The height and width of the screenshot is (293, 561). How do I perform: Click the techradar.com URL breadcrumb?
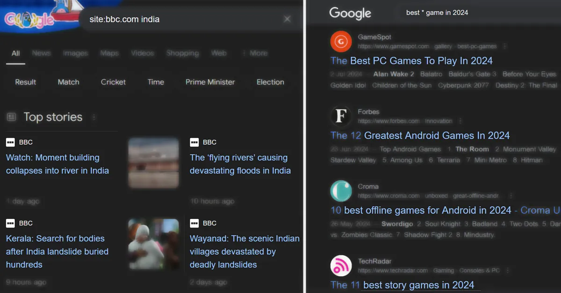coord(429,271)
